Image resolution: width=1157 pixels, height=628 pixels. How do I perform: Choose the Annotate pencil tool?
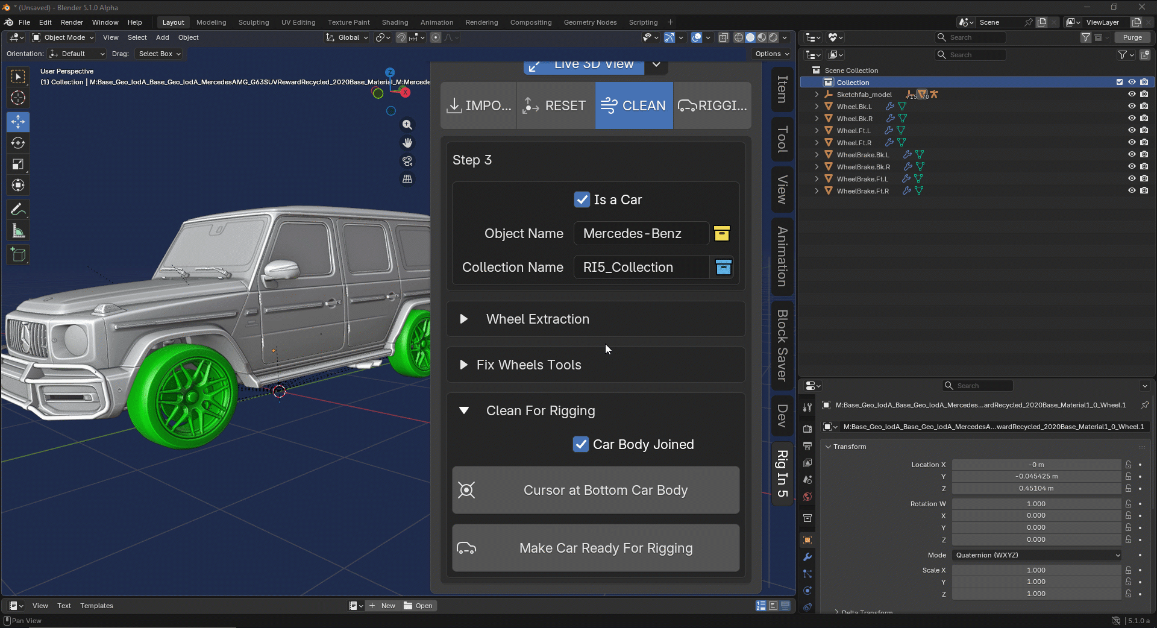click(18, 210)
